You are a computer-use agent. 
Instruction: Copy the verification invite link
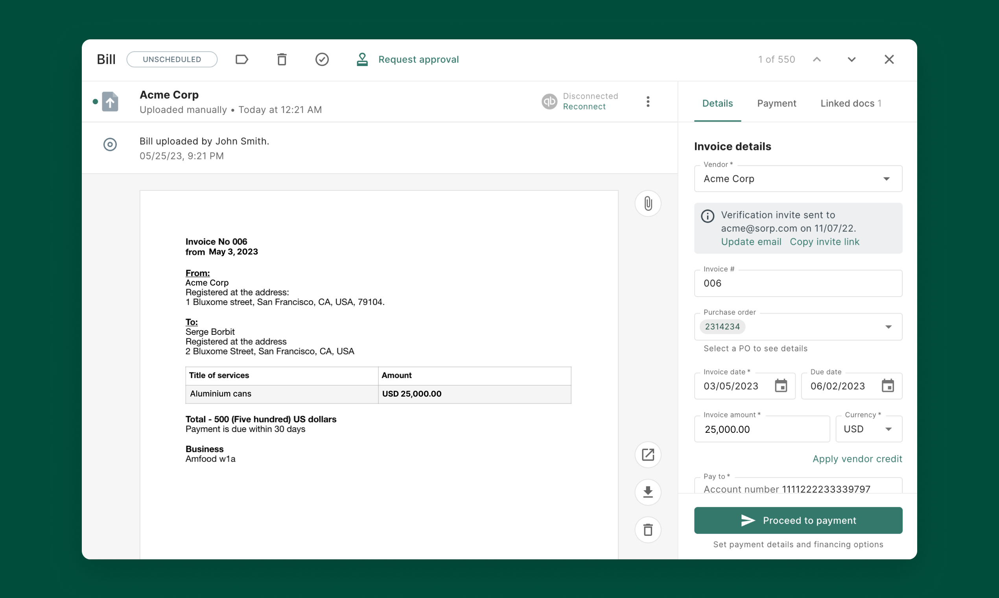[x=824, y=242]
